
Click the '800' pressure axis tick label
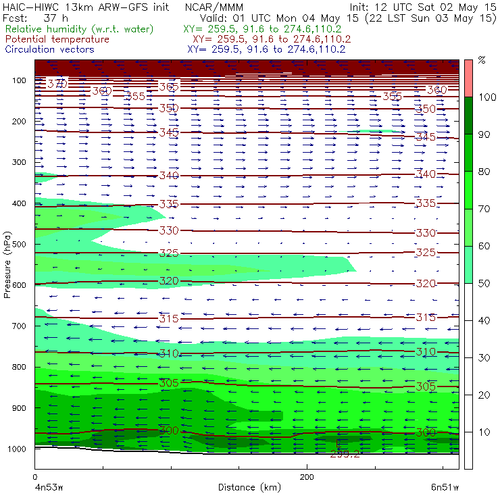pos(19,367)
